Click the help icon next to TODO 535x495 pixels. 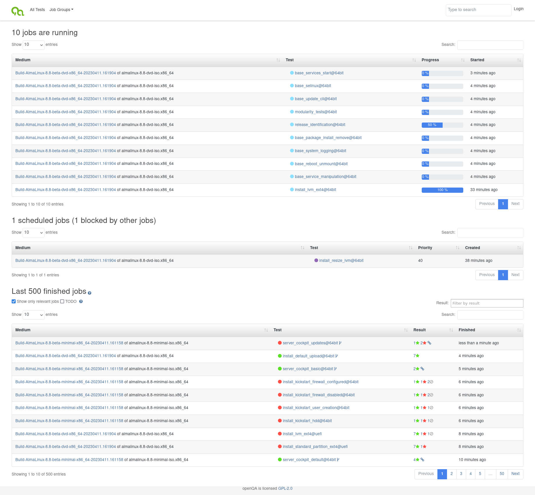[81, 301]
